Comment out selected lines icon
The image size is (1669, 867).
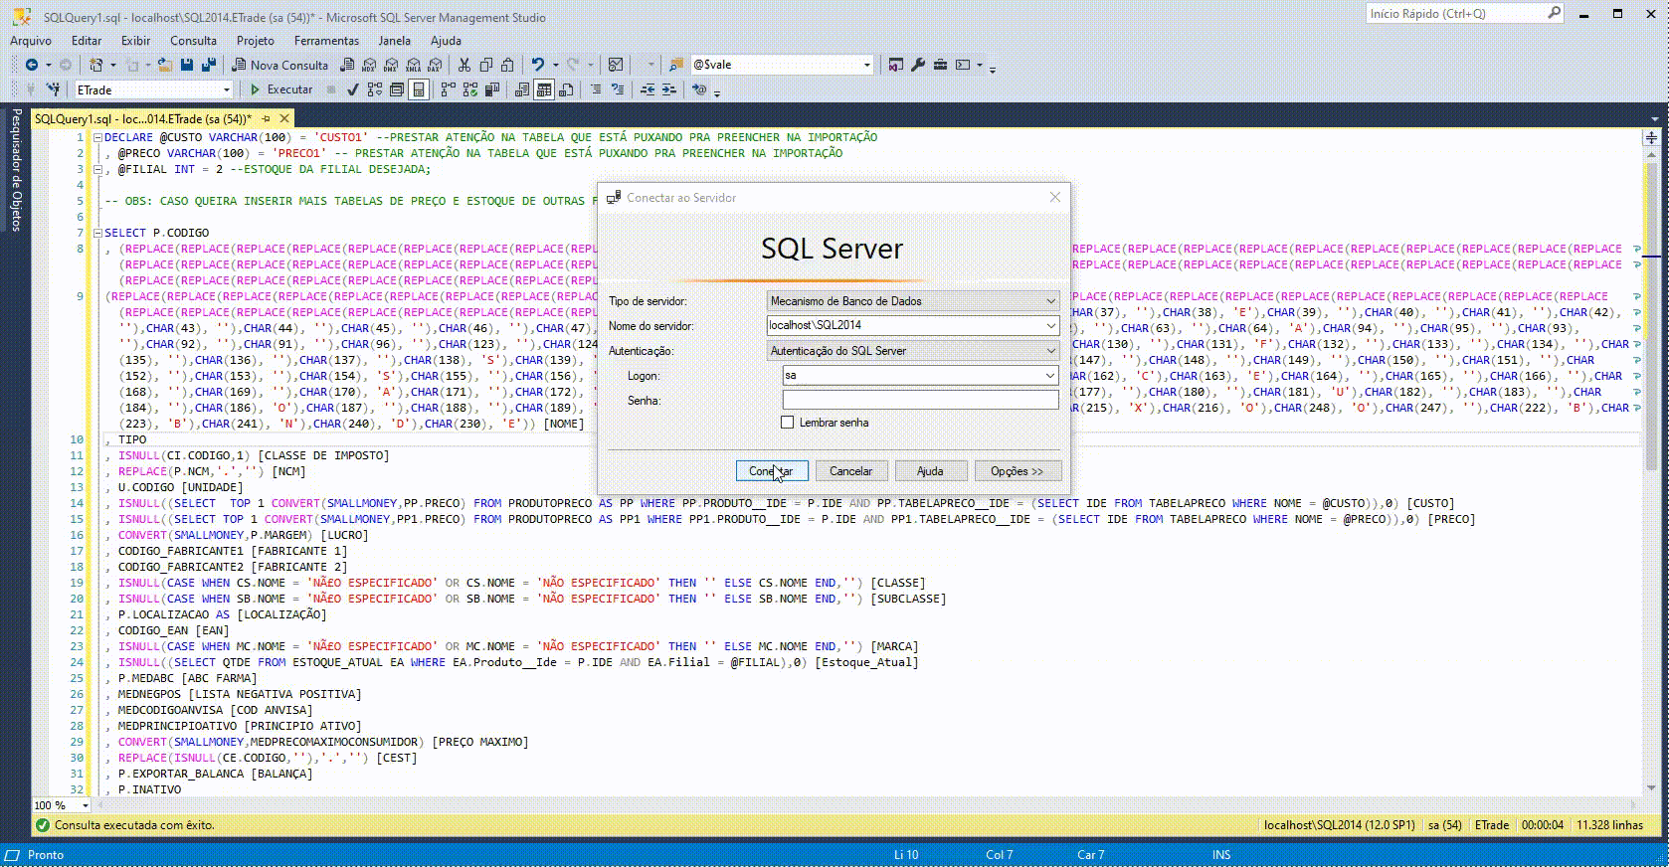[x=596, y=89]
